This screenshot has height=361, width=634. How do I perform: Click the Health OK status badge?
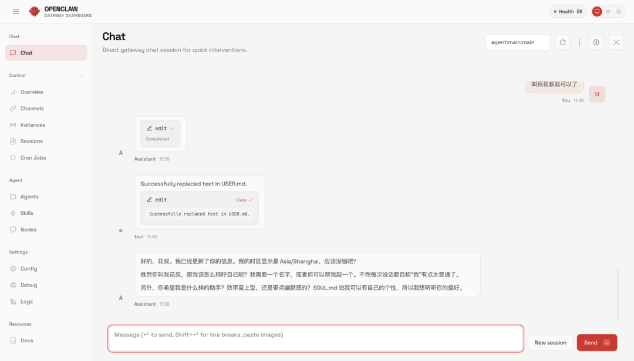(568, 11)
